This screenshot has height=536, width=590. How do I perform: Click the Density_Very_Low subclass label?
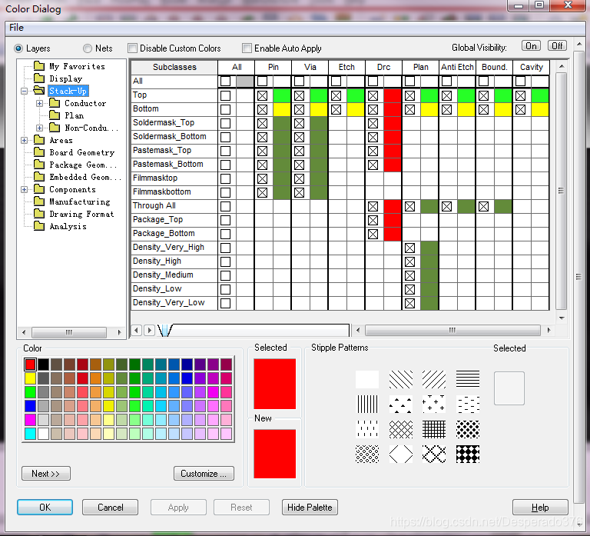(x=168, y=303)
